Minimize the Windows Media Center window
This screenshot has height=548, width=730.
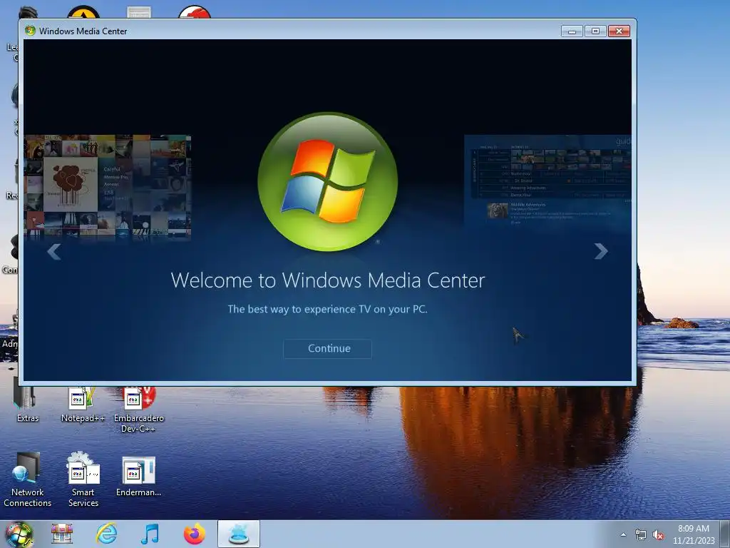(572, 31)
